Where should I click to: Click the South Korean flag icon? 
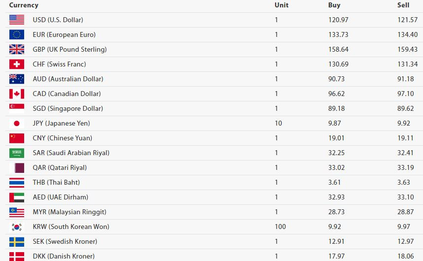pyautogui.click(x=17, y=227)
